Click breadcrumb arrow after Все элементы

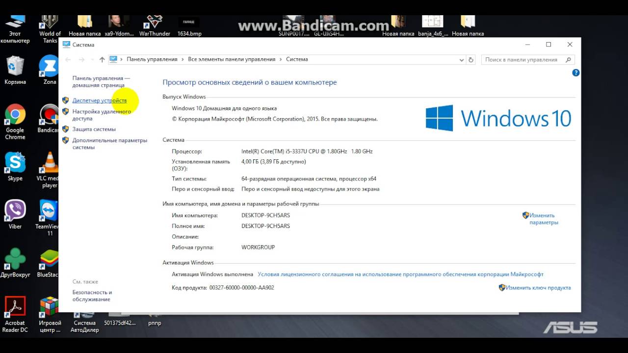pos(281,59)
